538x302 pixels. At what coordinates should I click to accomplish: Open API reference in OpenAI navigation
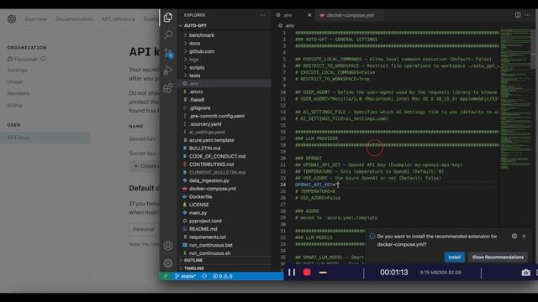click(119, 18)
